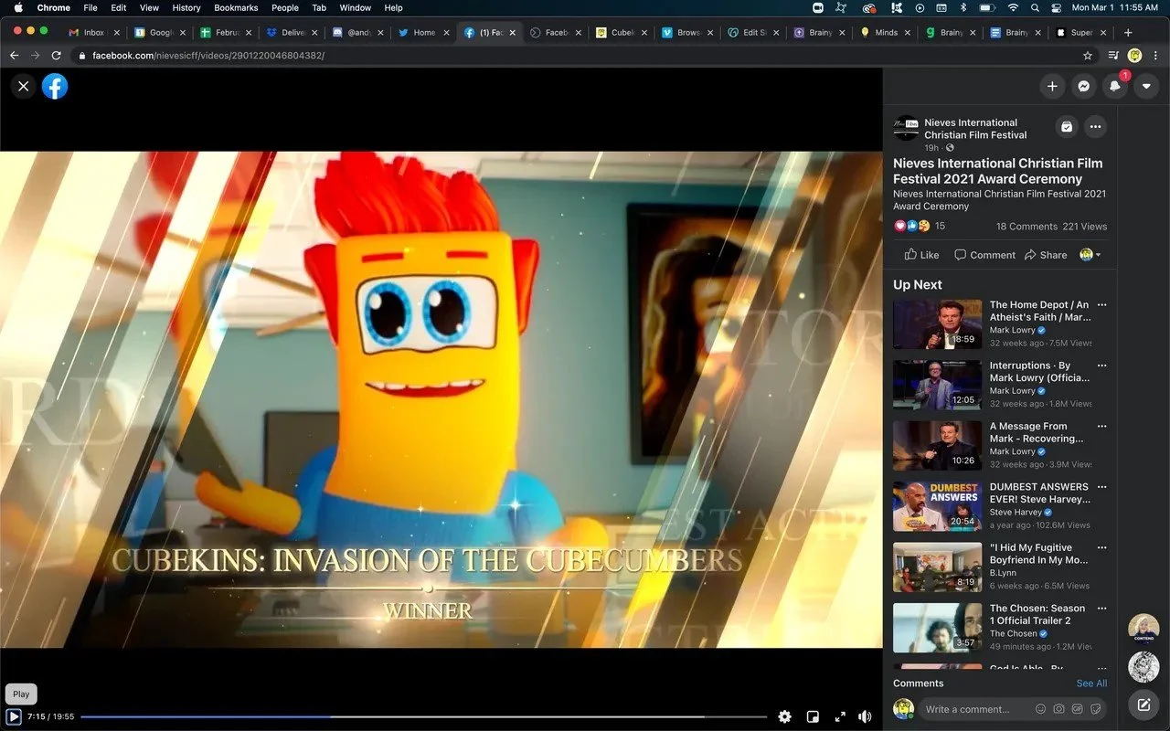Open options for Fugitive Boyfriend video
The height and width of the screenshot is (731, 1170).
tap(1101, 547)
